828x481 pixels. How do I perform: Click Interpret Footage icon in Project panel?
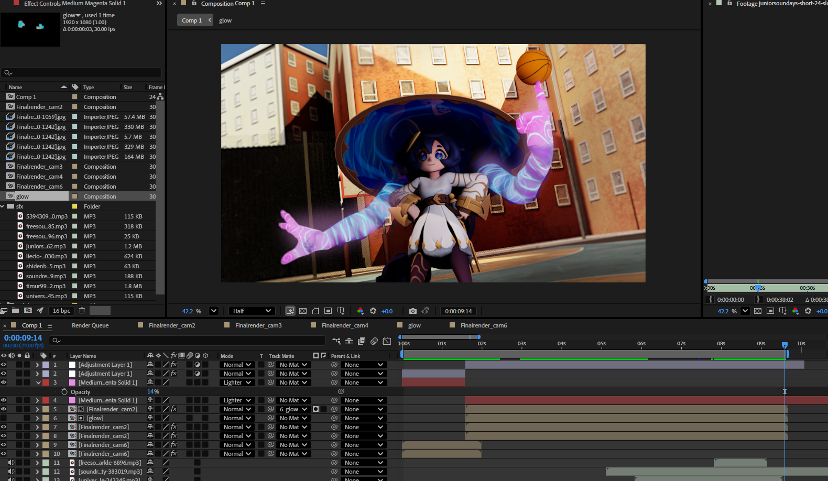pyautogui.click(x=4, y=311)
